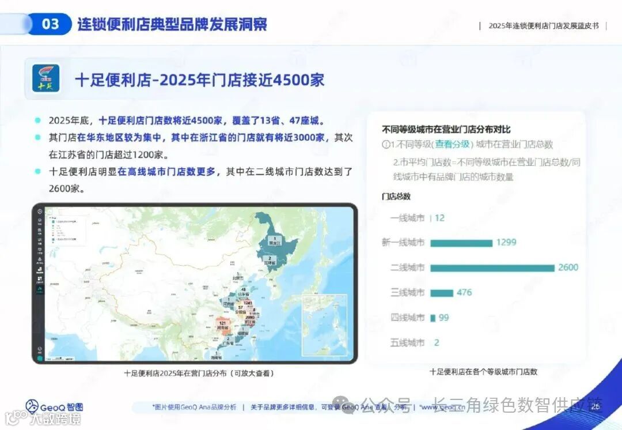
Task: Open the www.geoq.cn link in footer
Action: point(443,407)
